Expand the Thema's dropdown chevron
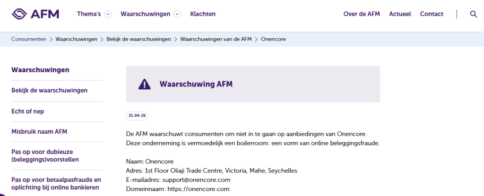484x196 pixels. pos(107,14)
